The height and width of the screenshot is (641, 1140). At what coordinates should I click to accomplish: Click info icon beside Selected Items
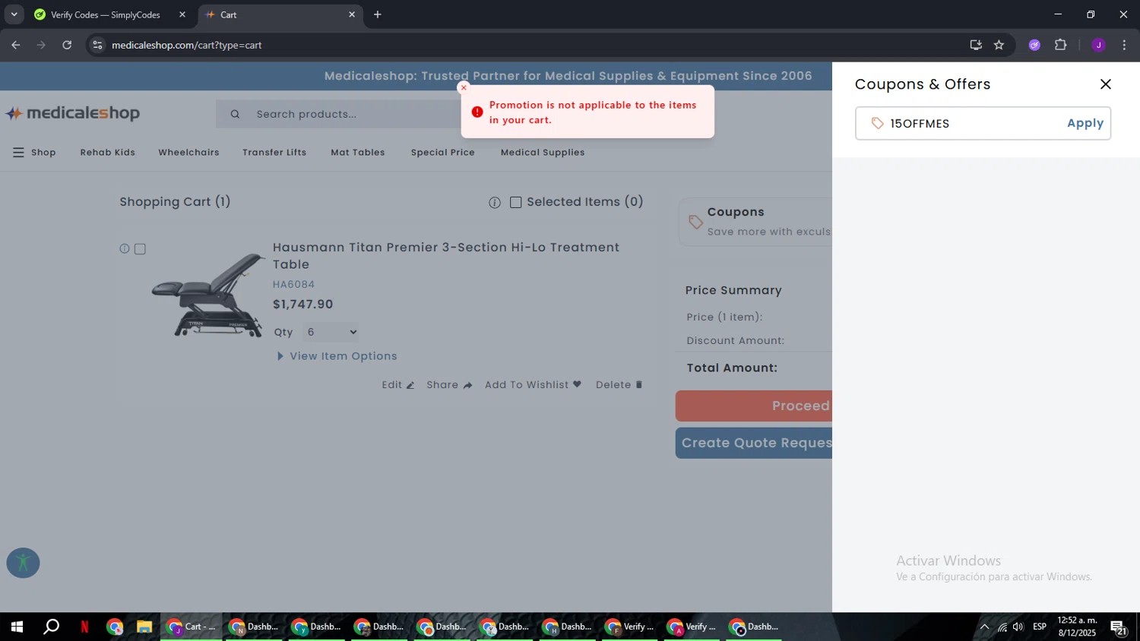click(495, 202)
